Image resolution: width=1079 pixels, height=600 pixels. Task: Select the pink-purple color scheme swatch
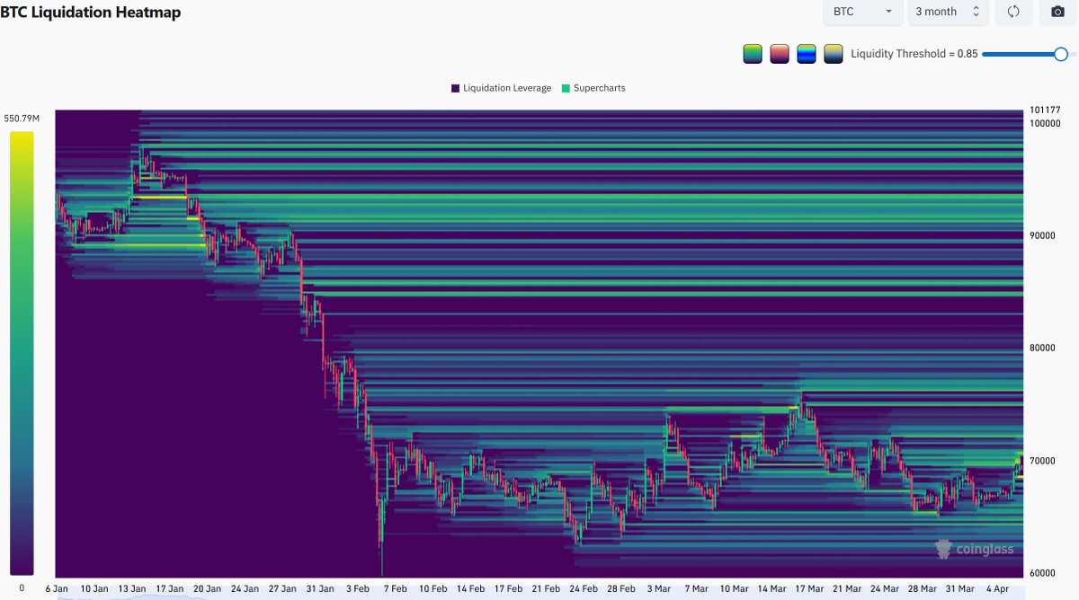[780, 54]
